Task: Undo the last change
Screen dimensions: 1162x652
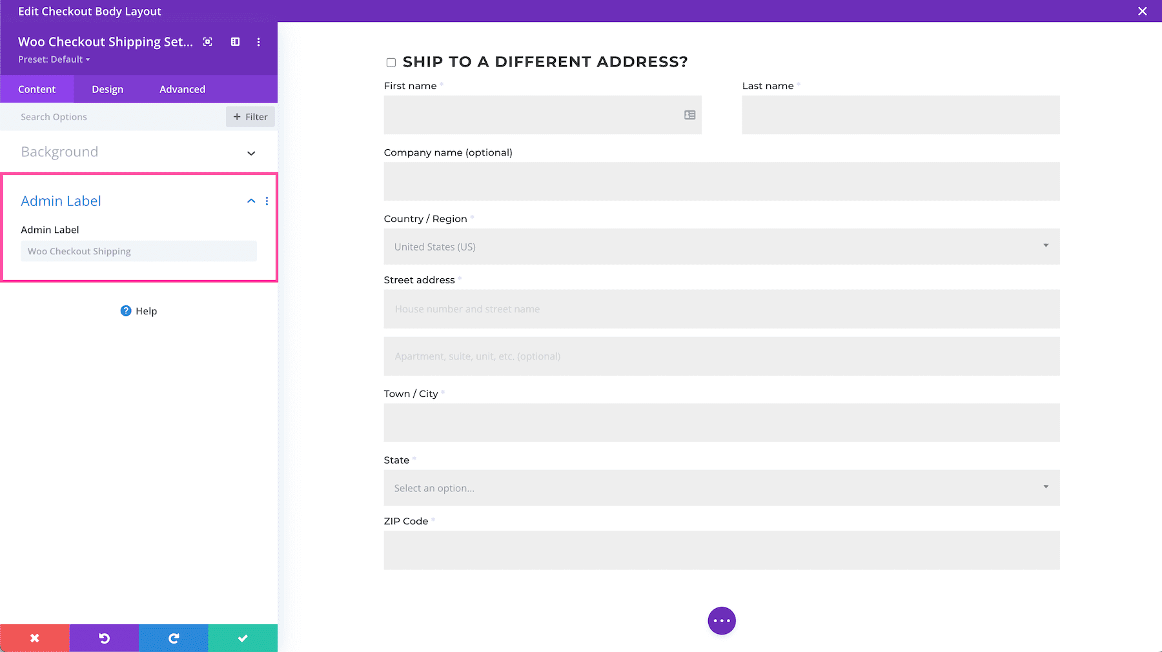Action: point(104,638)
